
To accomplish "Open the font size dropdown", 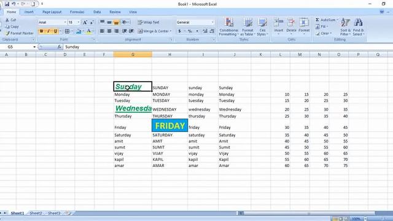I will tap(78, 22).
